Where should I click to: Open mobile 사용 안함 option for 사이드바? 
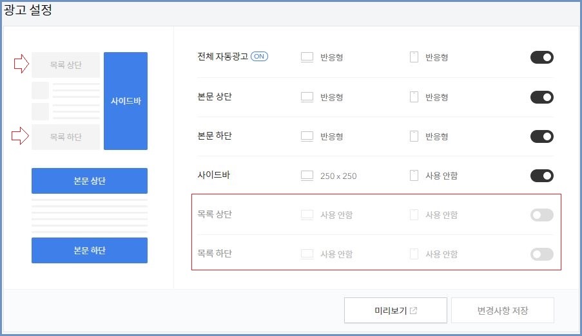point(441,176)
